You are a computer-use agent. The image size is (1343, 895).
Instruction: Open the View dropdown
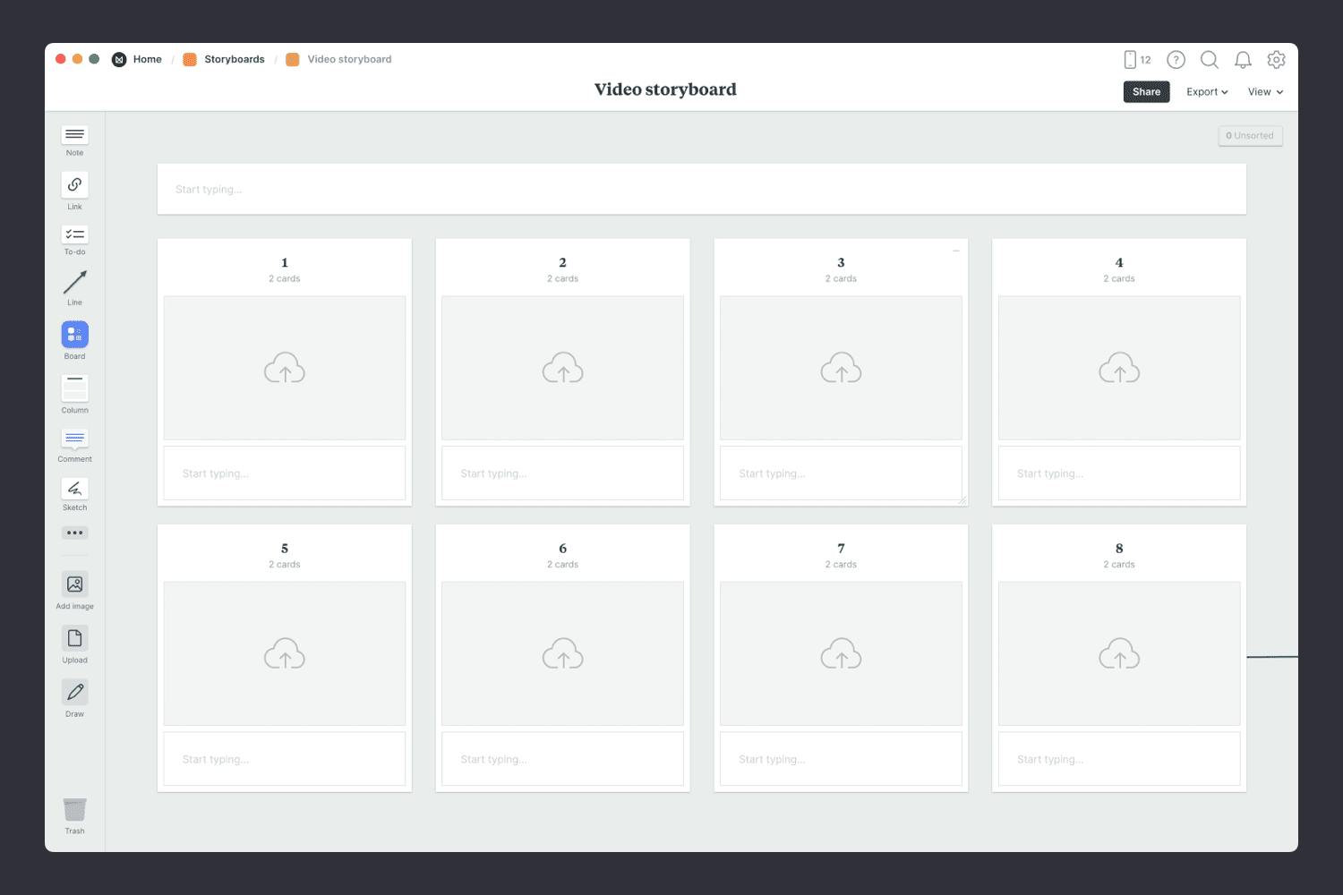pos(1264,91)
